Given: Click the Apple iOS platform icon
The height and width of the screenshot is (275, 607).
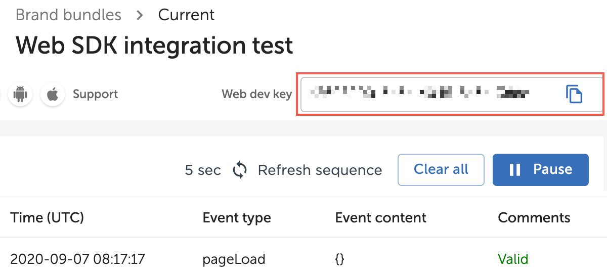Looking at the screenshot, I should point(52,94).
